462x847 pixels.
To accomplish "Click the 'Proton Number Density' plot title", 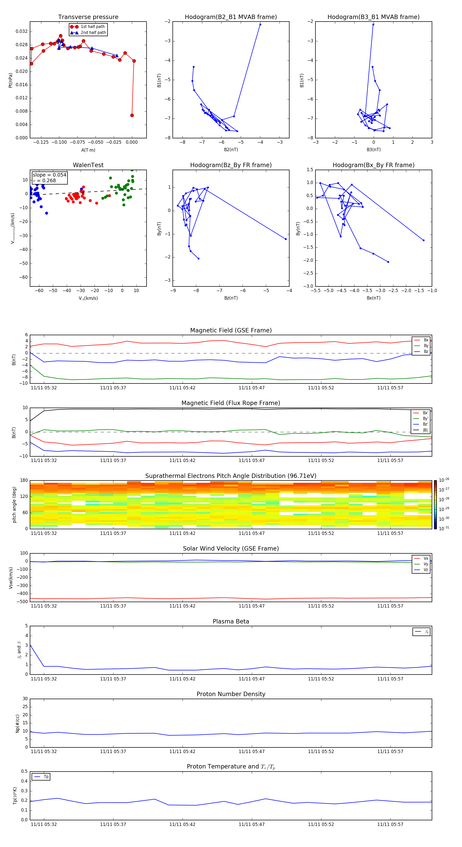I will 231,694.
